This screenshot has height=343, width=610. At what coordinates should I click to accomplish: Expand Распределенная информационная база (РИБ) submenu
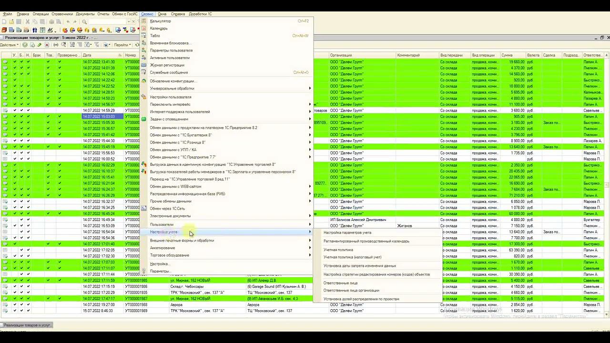tap(227, 194)
